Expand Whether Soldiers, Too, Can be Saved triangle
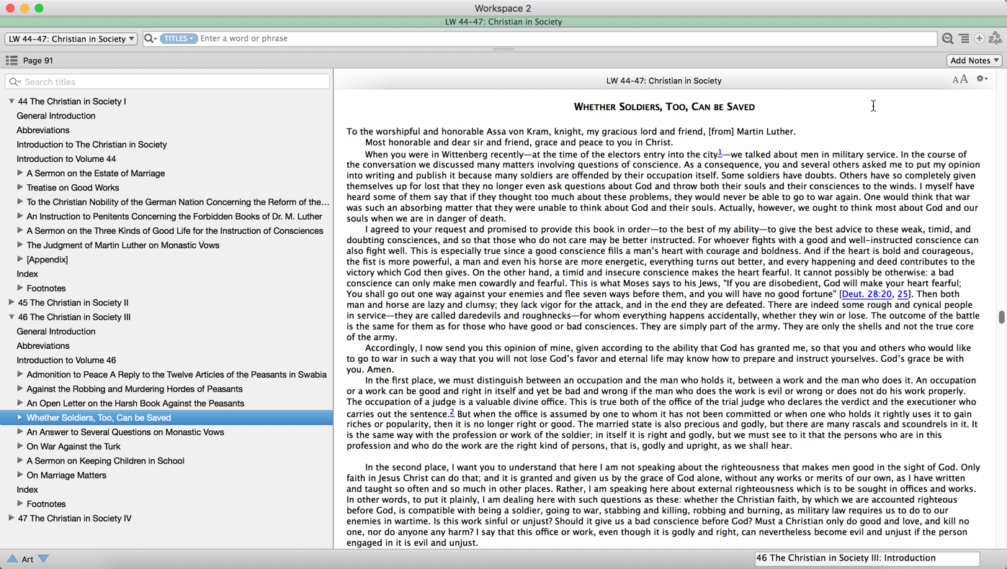Viewport: 1007px width, 569px height. [20, 418]
